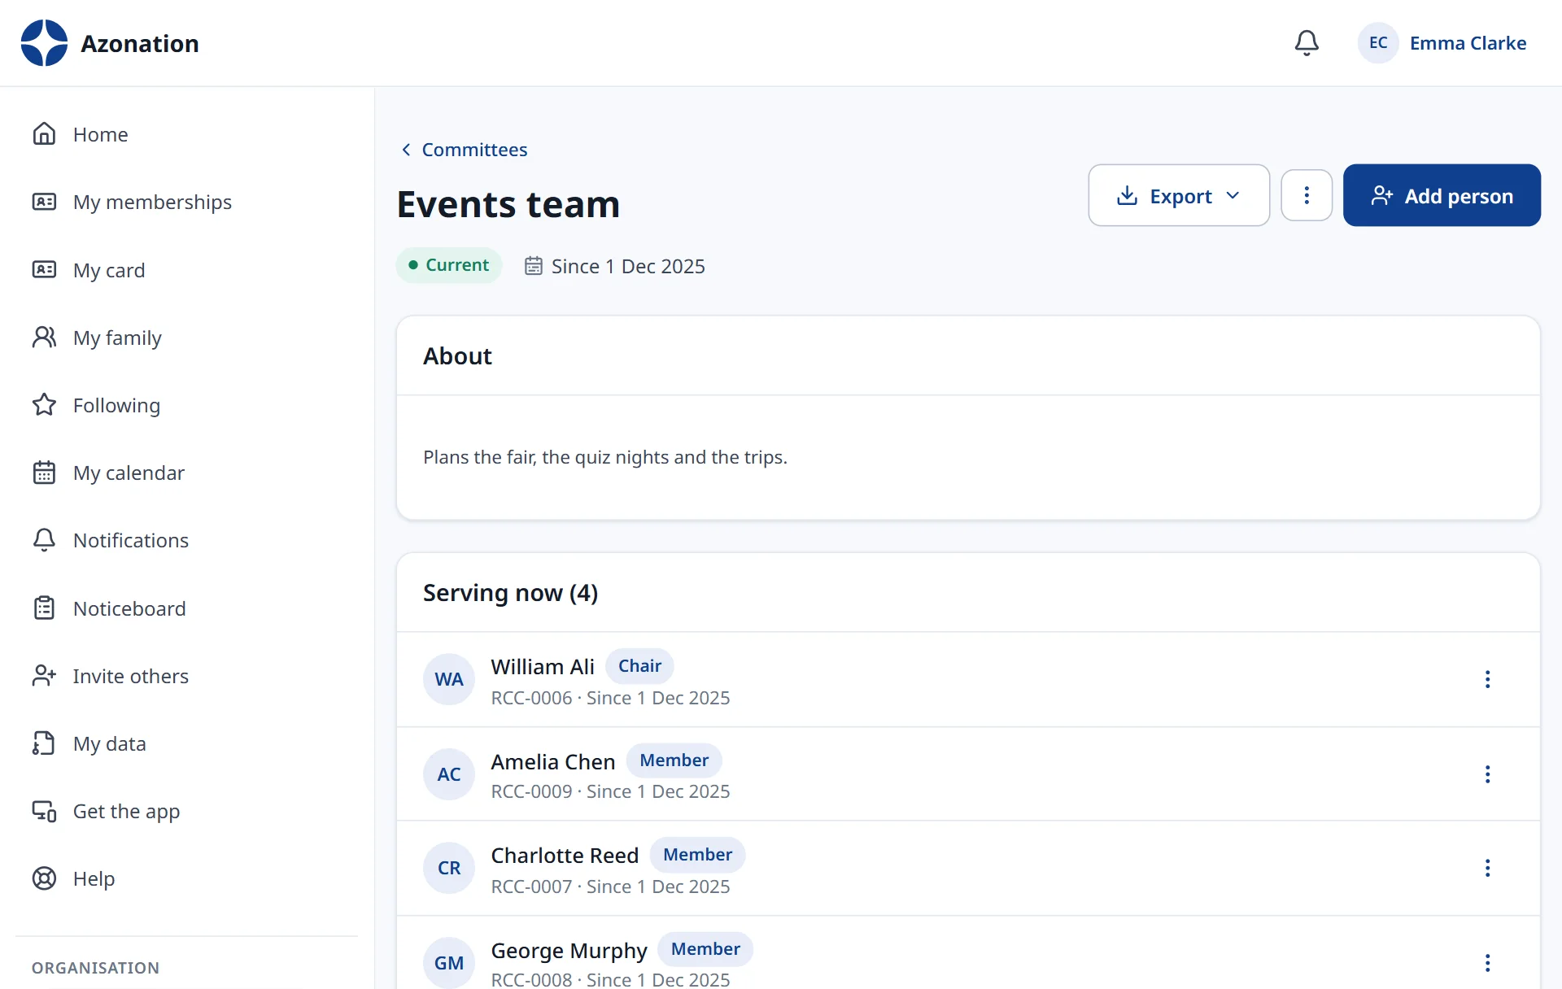The image size is (1562, 989).
Task: Click the Noticeboard clipboard icon
Action: pos(44,608)
